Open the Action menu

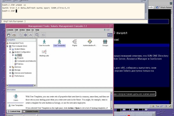coord(21,30)
